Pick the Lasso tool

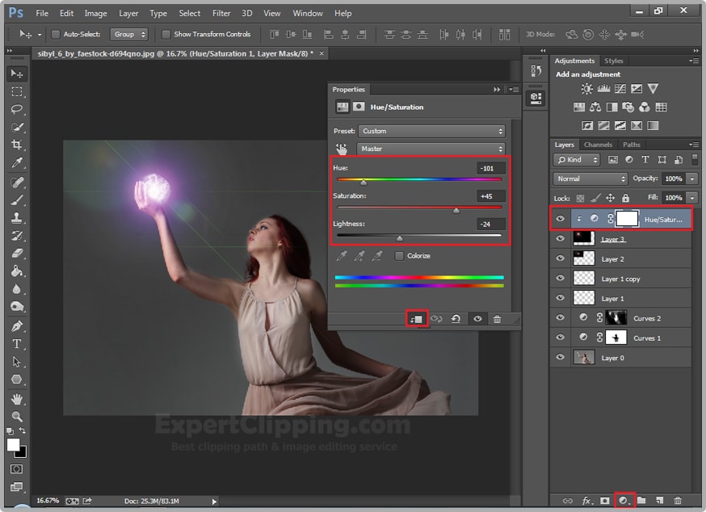[16, 109]
